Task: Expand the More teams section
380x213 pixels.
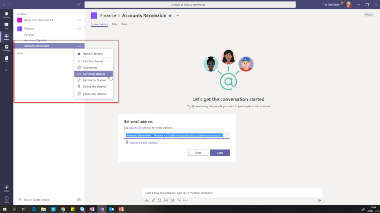Action: point(20,53)
